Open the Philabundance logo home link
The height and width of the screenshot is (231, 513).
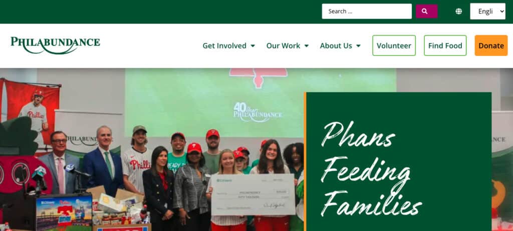[x=55, y=45]
